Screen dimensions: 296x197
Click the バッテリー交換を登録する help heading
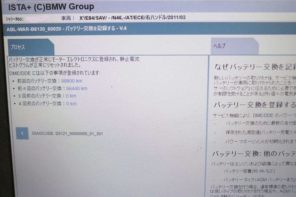[255, 105]
